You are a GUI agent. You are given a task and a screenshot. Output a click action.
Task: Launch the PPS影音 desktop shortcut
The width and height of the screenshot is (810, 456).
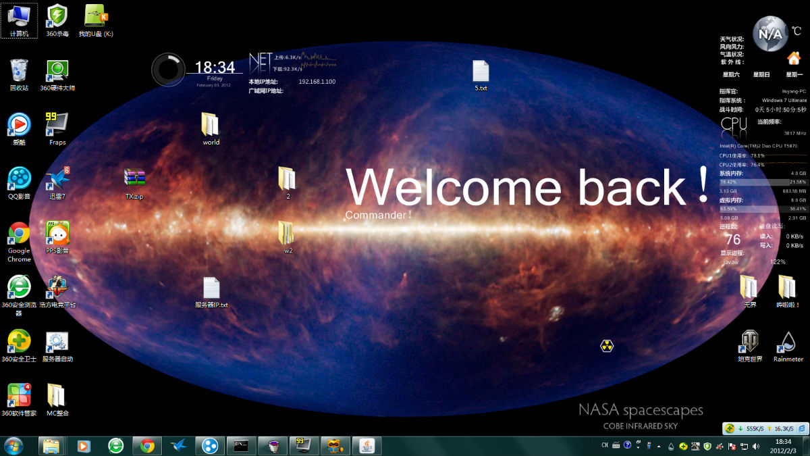(x=57, y=237)
